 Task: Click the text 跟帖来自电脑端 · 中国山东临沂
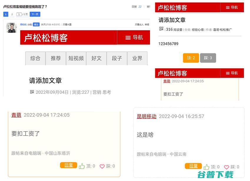(41, 153)
